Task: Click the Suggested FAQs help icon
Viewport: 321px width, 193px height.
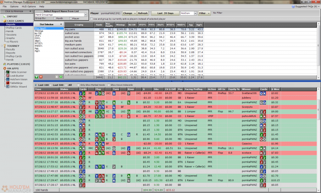Action: click(293, 6)
